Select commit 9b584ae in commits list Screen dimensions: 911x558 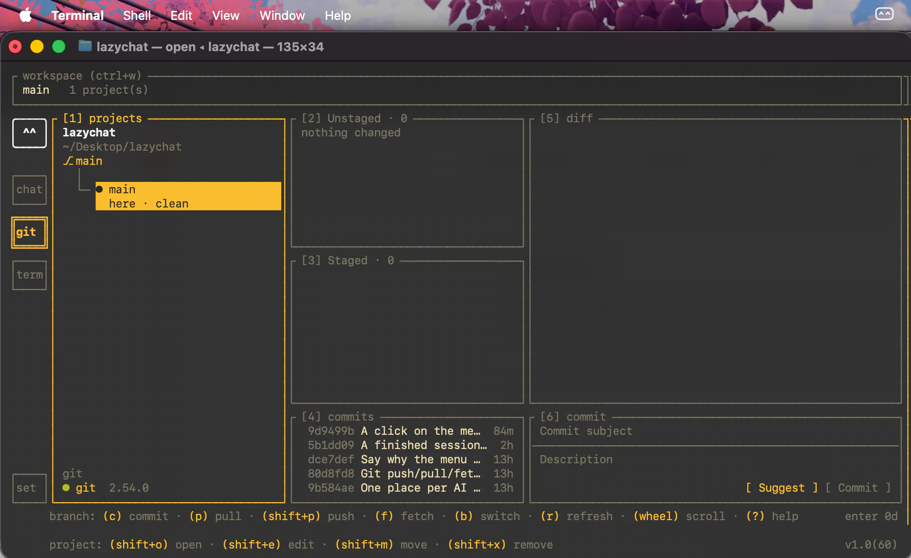410,488
